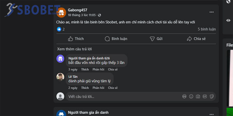This screenshot has height=116, width=233.
Task: Open the GIF picker in reply box
Action: pyautogui.click(x=205, y=96)
